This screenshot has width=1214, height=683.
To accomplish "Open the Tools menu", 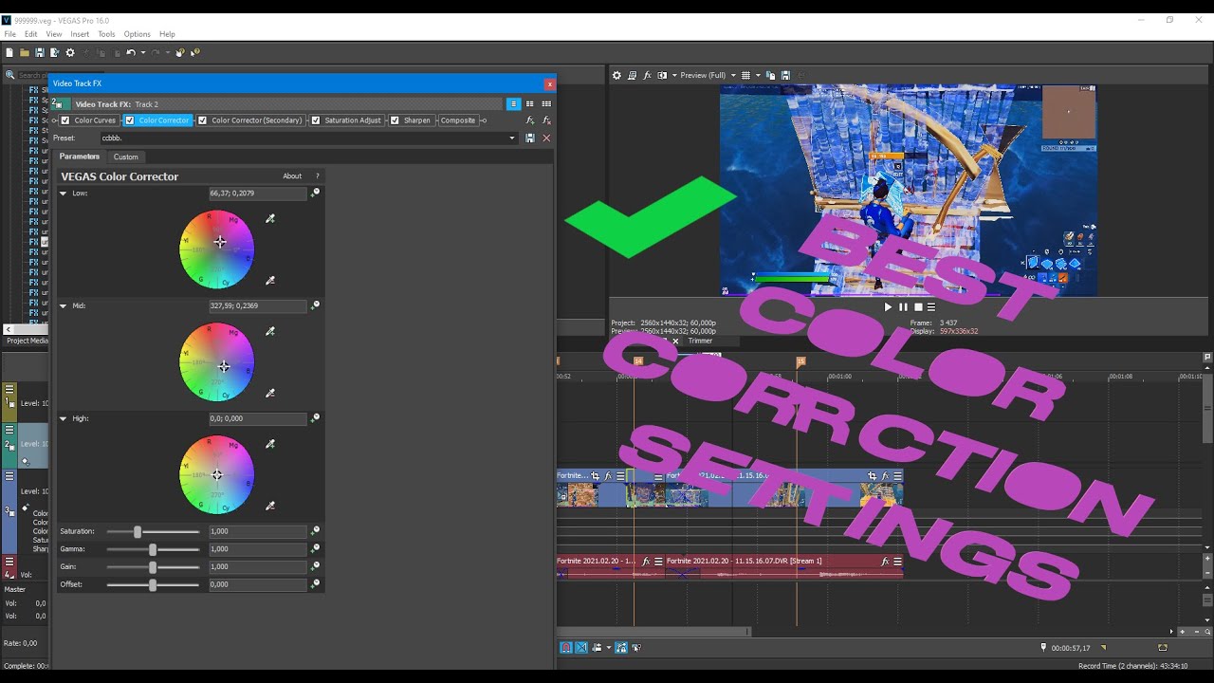I will 106,34.
